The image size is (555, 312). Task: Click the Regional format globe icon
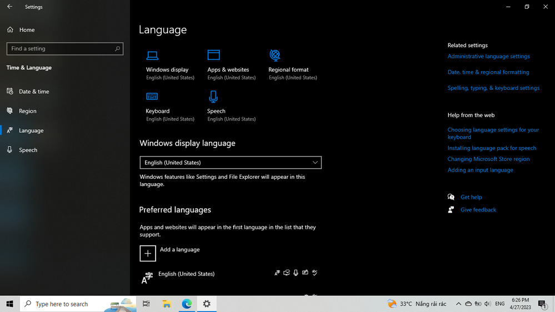click(275, 55)
